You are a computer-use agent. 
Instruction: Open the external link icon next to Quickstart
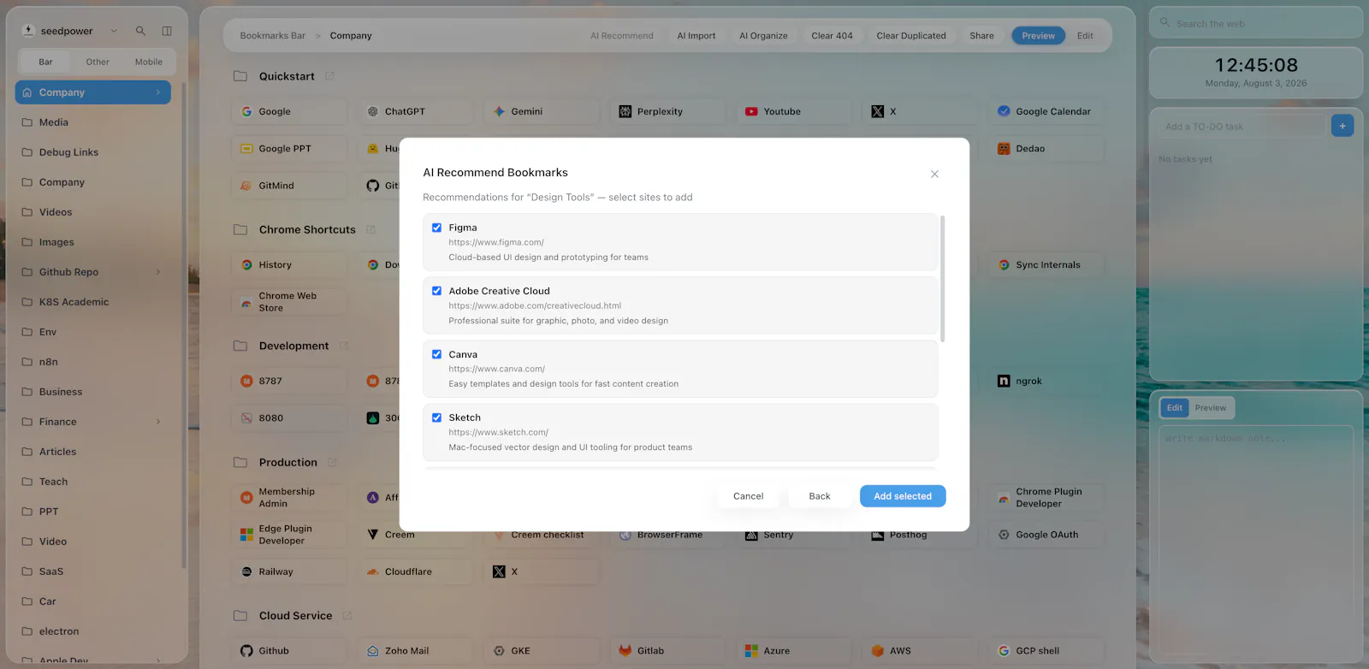329,76
